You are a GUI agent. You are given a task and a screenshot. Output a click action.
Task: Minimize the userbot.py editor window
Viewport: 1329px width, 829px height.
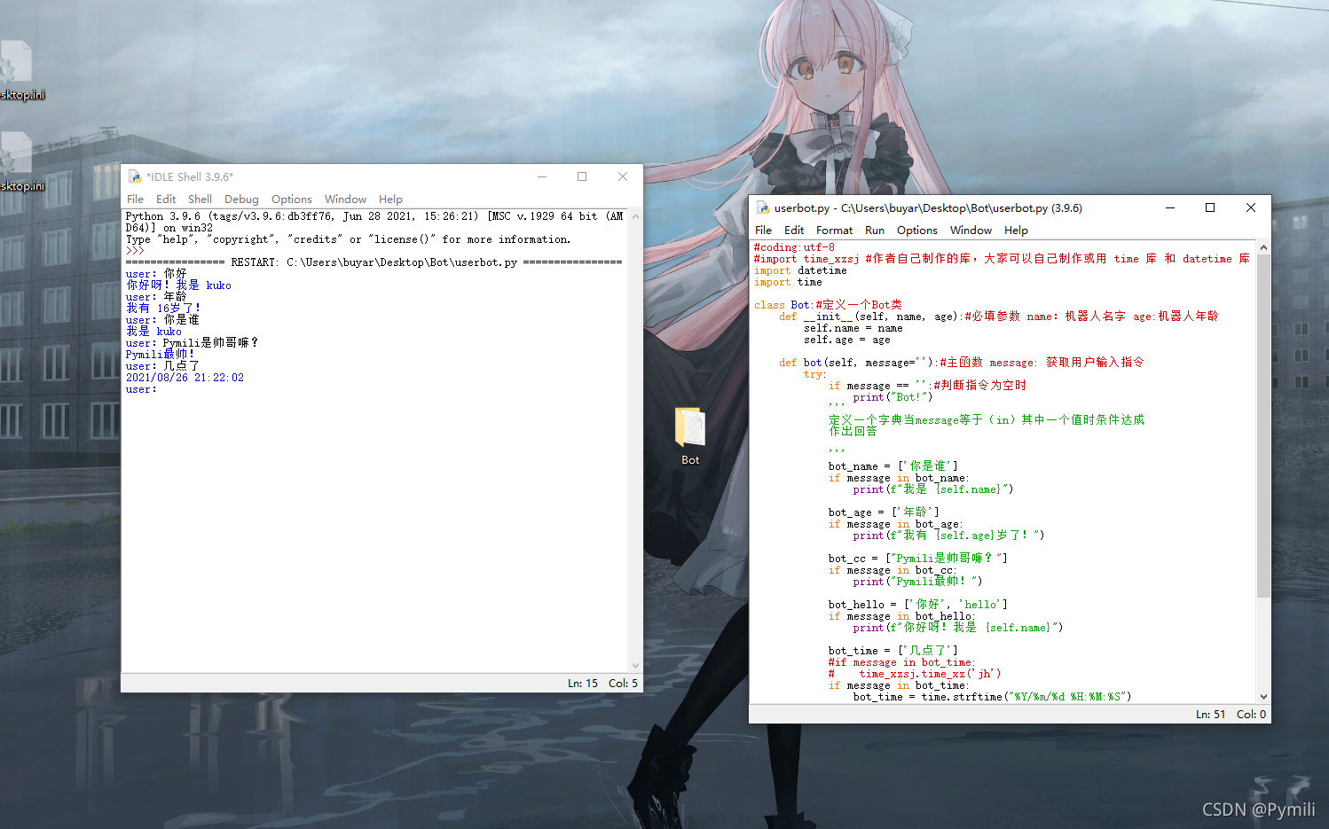(x=1170, y=207)
